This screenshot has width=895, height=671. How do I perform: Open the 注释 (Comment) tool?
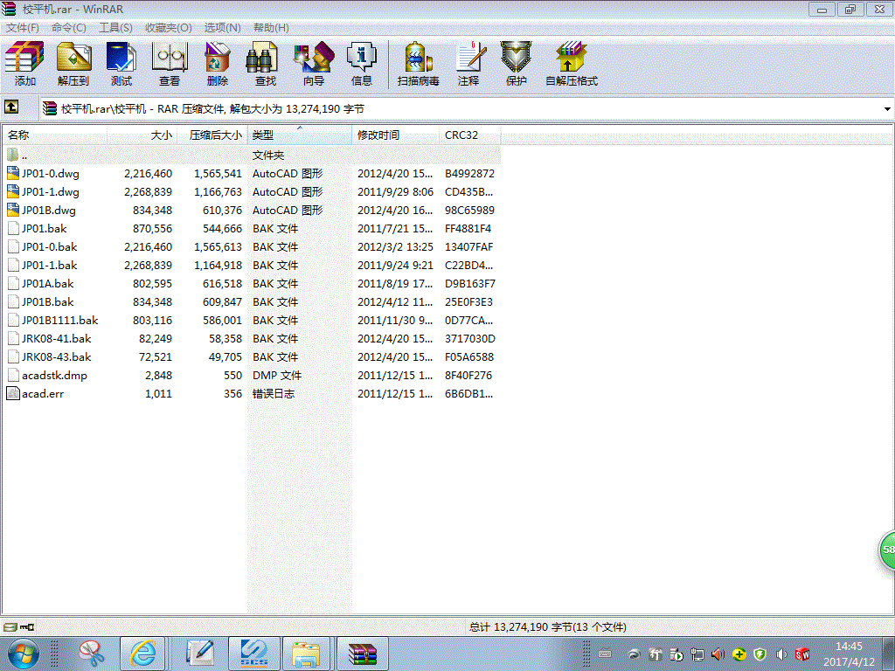pyautogui.click(x=468, y=64)
